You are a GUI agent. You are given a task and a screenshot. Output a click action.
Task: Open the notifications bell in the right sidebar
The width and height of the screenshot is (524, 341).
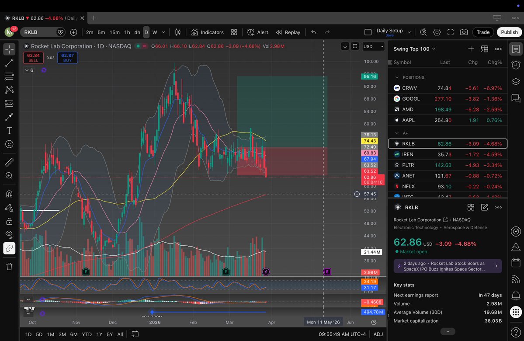click(515, 295)
